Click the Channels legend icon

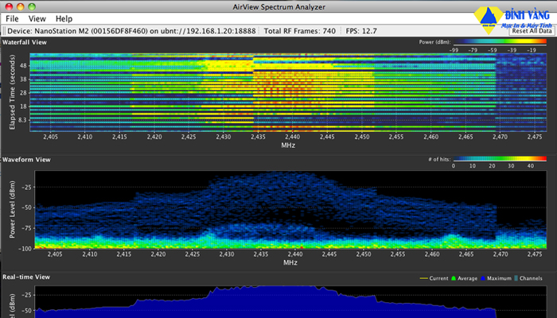[516, 278]
